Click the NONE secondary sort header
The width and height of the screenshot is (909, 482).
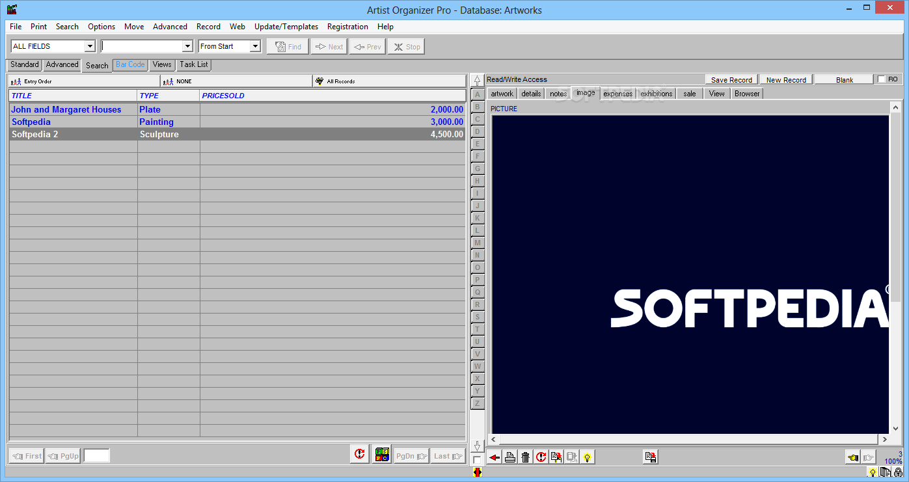click(237, 81)
